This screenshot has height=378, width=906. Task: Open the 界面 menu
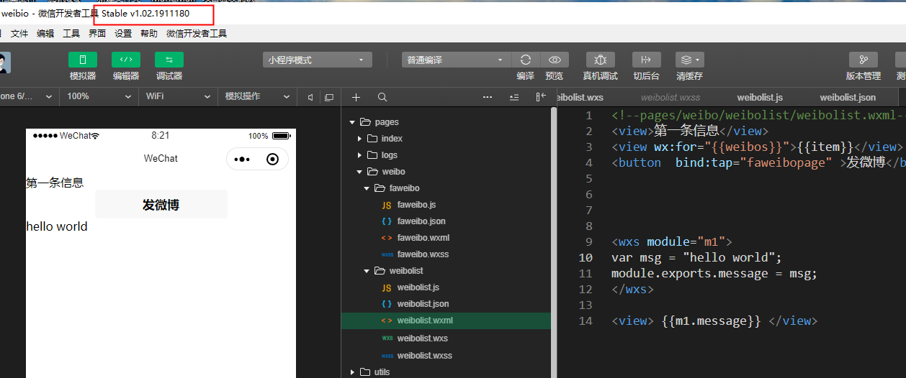pyautogui.click(x=97, y=34)
